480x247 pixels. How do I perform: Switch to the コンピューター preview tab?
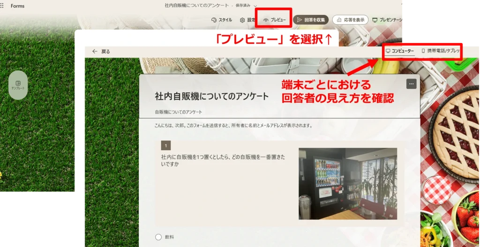click(x=400, y=51)
